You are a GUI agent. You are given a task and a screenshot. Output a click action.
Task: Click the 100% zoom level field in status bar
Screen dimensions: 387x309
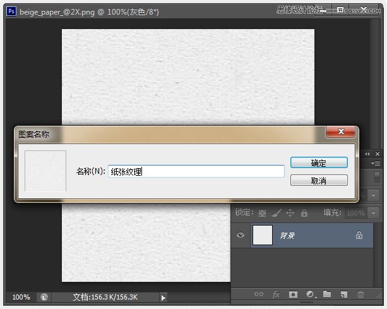pos(21,297)
